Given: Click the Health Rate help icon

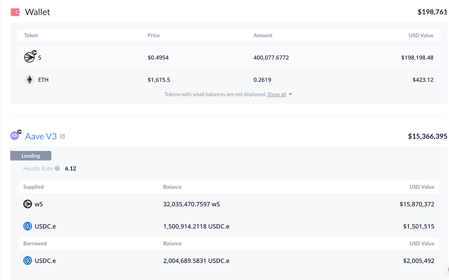Looking at the screenshot, I should (57, 168).
